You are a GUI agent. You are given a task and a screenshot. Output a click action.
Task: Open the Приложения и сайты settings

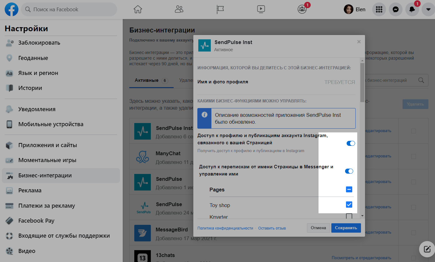[x=61, y=145]
